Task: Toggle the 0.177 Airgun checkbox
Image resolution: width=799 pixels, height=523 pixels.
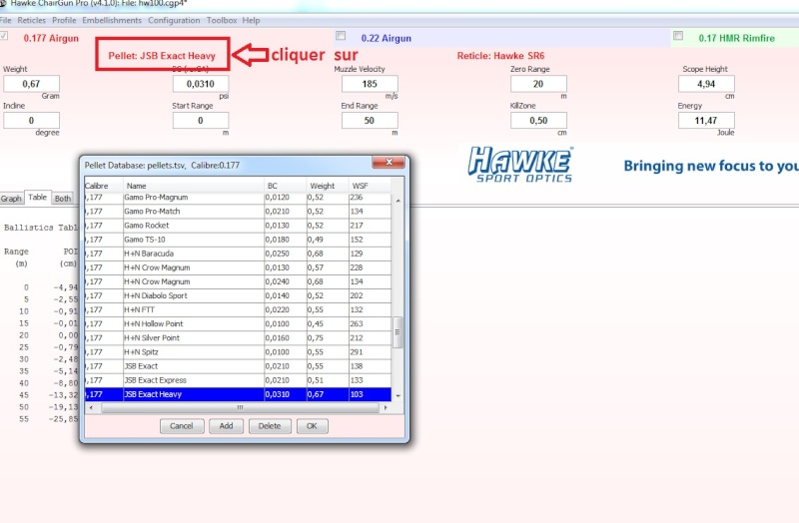Action: pos(4,36)
